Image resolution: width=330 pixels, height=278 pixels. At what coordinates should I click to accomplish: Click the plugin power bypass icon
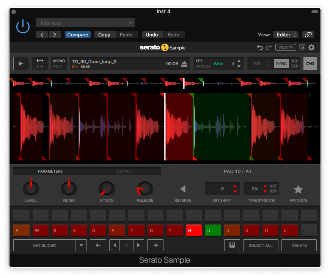pyautogui.click(x=23, y=26)
